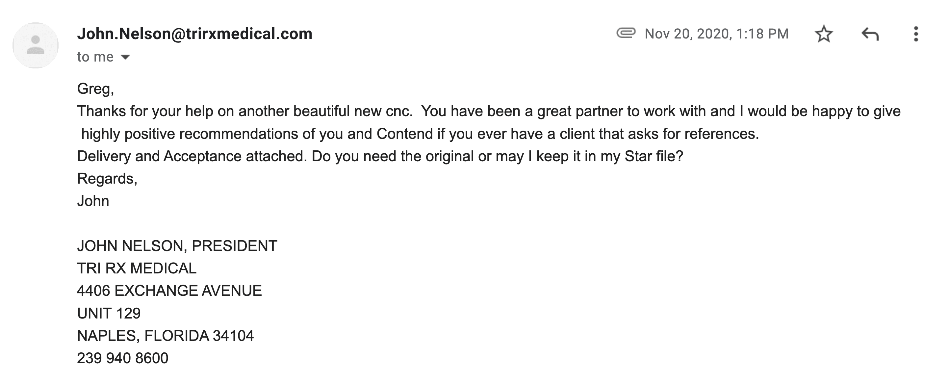Image resolution: width=949 pixels, height=383 pixels.
Task: Click the reply arrow icon
Action: (x=870, y=34)
